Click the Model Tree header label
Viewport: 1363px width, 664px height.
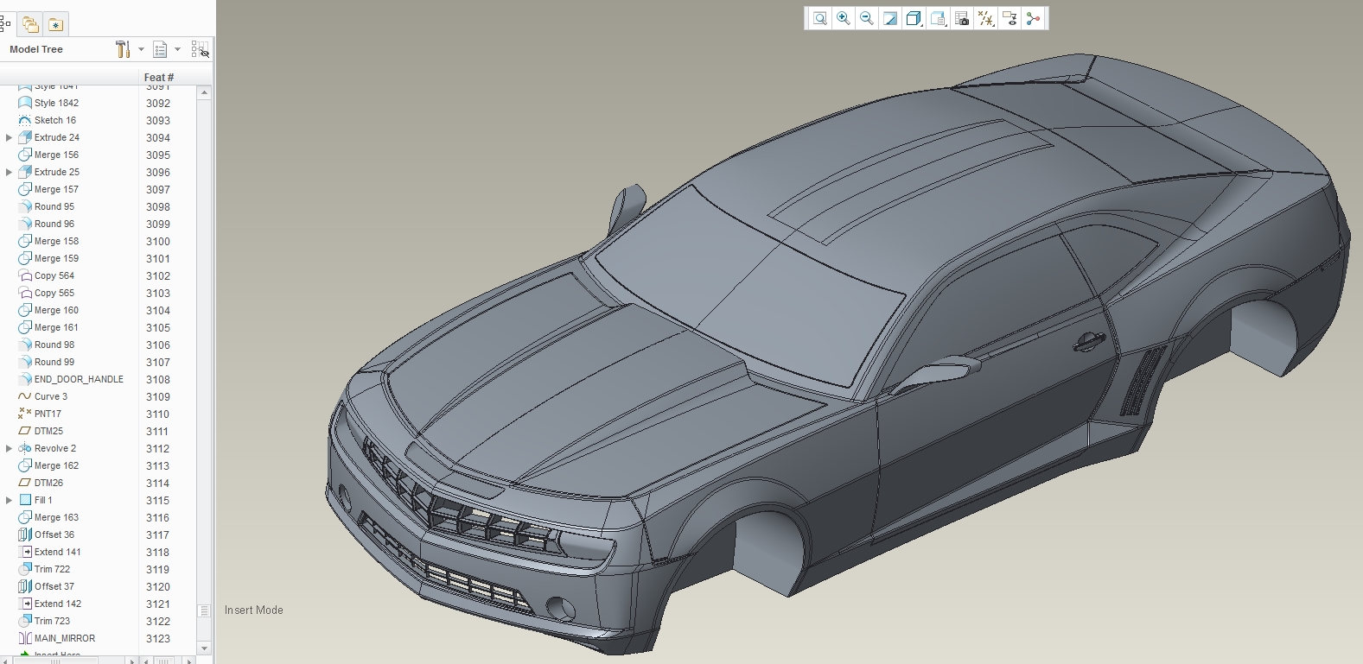[36, 49]
